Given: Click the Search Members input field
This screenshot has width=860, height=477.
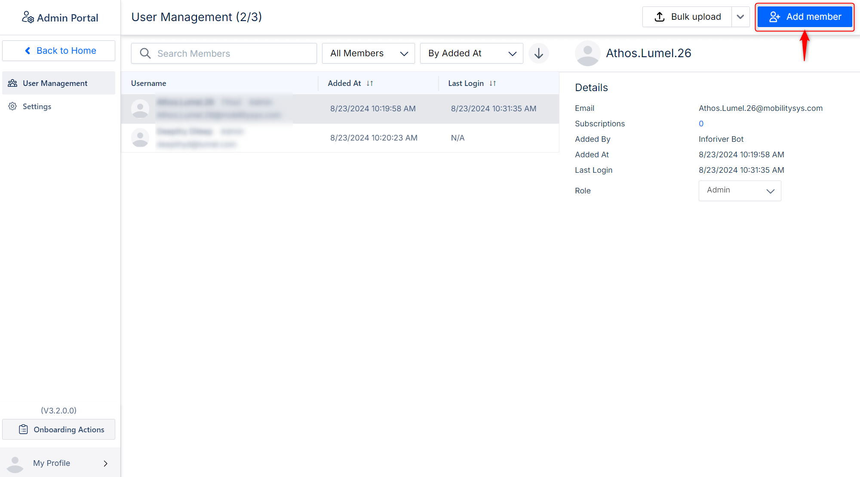Looking at the screenshot, I should point(224,53).
